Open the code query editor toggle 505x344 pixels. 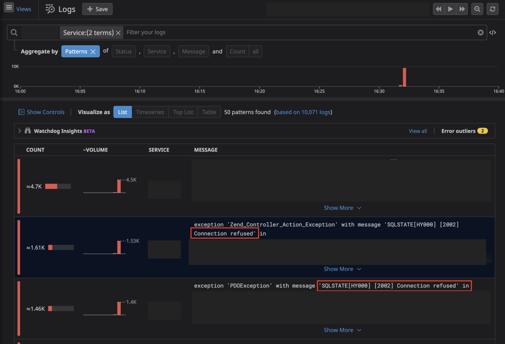coord(492,32)
